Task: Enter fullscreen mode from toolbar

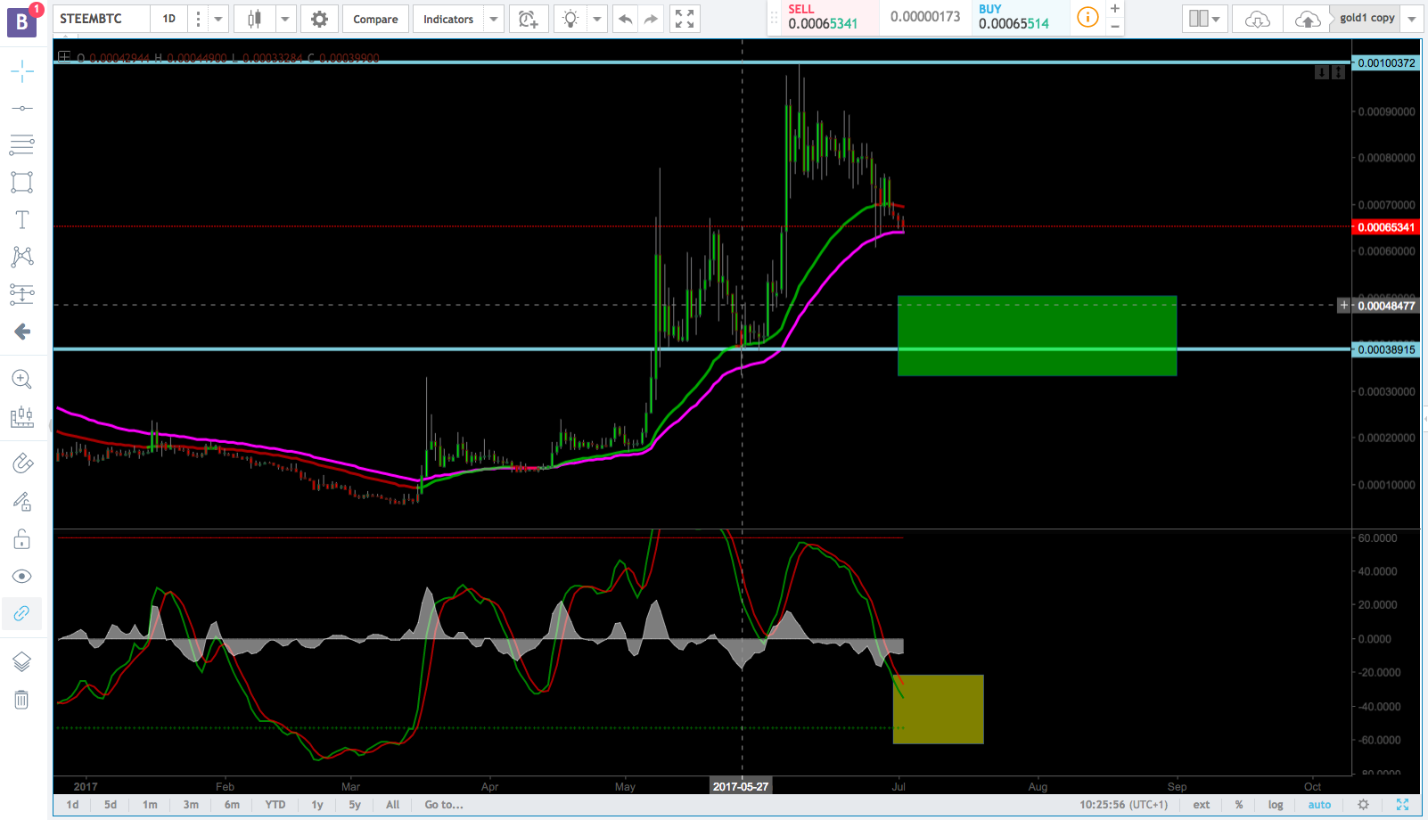Action: click(x=685, y=19)
